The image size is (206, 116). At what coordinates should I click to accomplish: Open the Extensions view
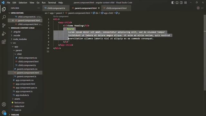tap(4, 42)
